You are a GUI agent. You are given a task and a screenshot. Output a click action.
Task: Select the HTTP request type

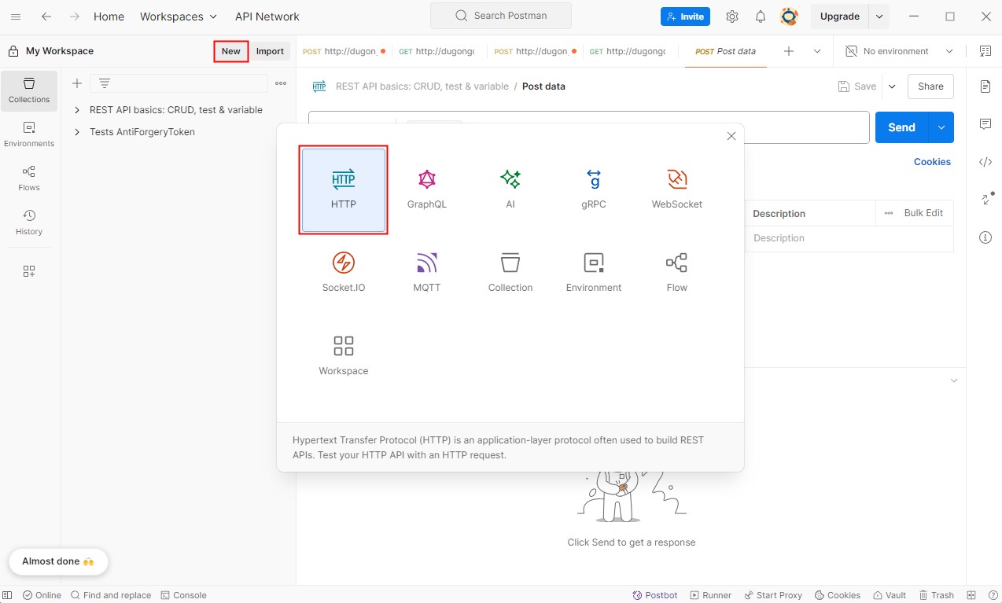[344, 190]
